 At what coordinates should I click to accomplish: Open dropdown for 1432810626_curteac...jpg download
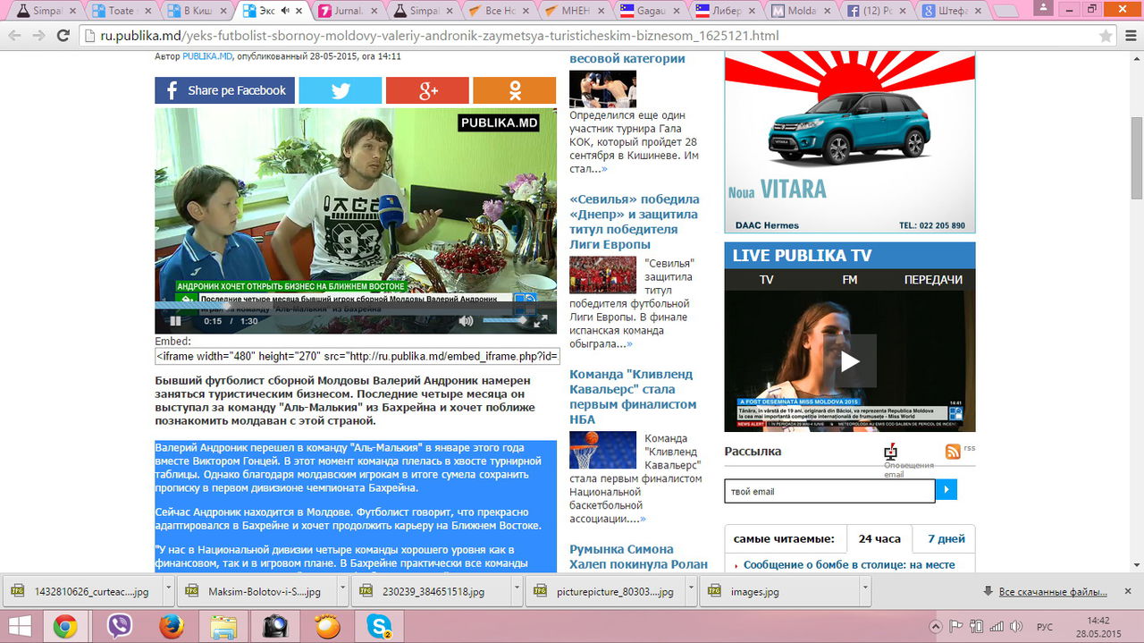(x=168, y=592)
